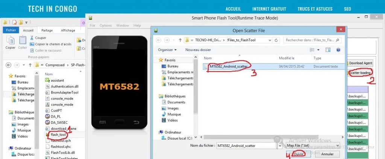Click dialog up-folder arrow
Image resolution: width=385 pixels, height=159 pixels.
[180, 40]
